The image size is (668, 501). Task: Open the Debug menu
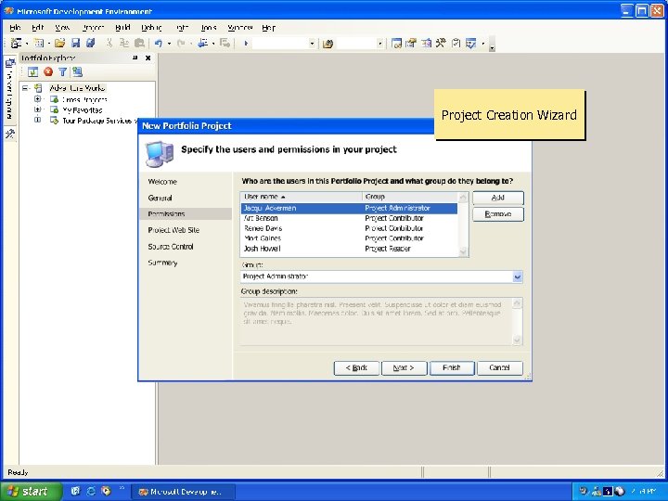pos(151,28)
